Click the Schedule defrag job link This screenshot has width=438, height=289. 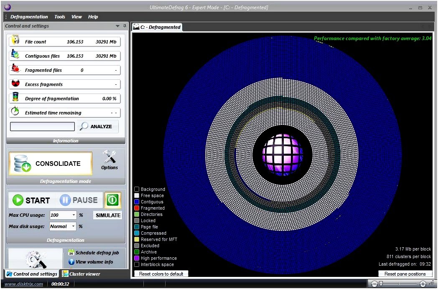[x=97, y=253]
